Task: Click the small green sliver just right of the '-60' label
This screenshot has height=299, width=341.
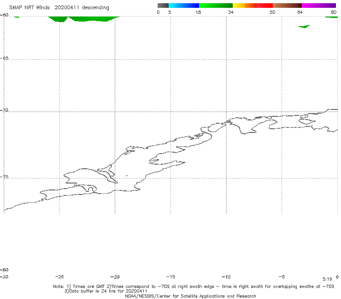Action: (17, 17)
